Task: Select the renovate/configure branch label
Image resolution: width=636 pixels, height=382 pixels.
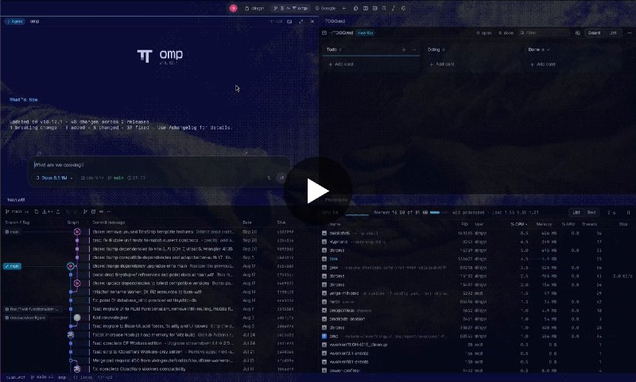Action: click(x=25, y=318)
